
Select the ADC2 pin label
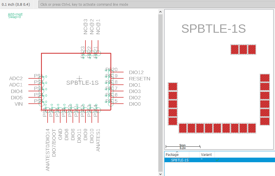(16, 78)
